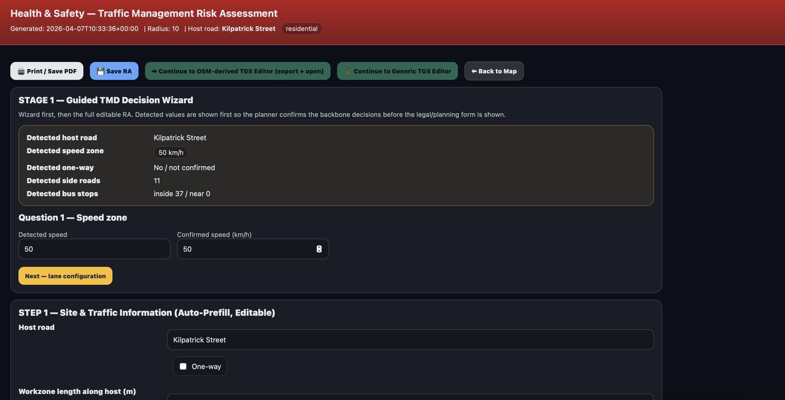Go Back to Map
This screenshot has width=785, height=400.
click(494, 71)
